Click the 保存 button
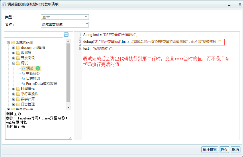The width and height of the screenshot is (243, 158). coord(224,149)
